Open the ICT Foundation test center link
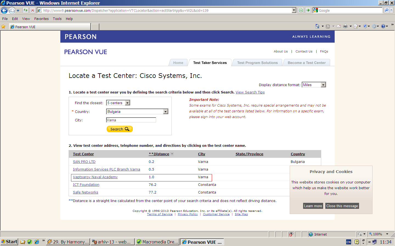This screenshot has height=246, width=395. 86,185
